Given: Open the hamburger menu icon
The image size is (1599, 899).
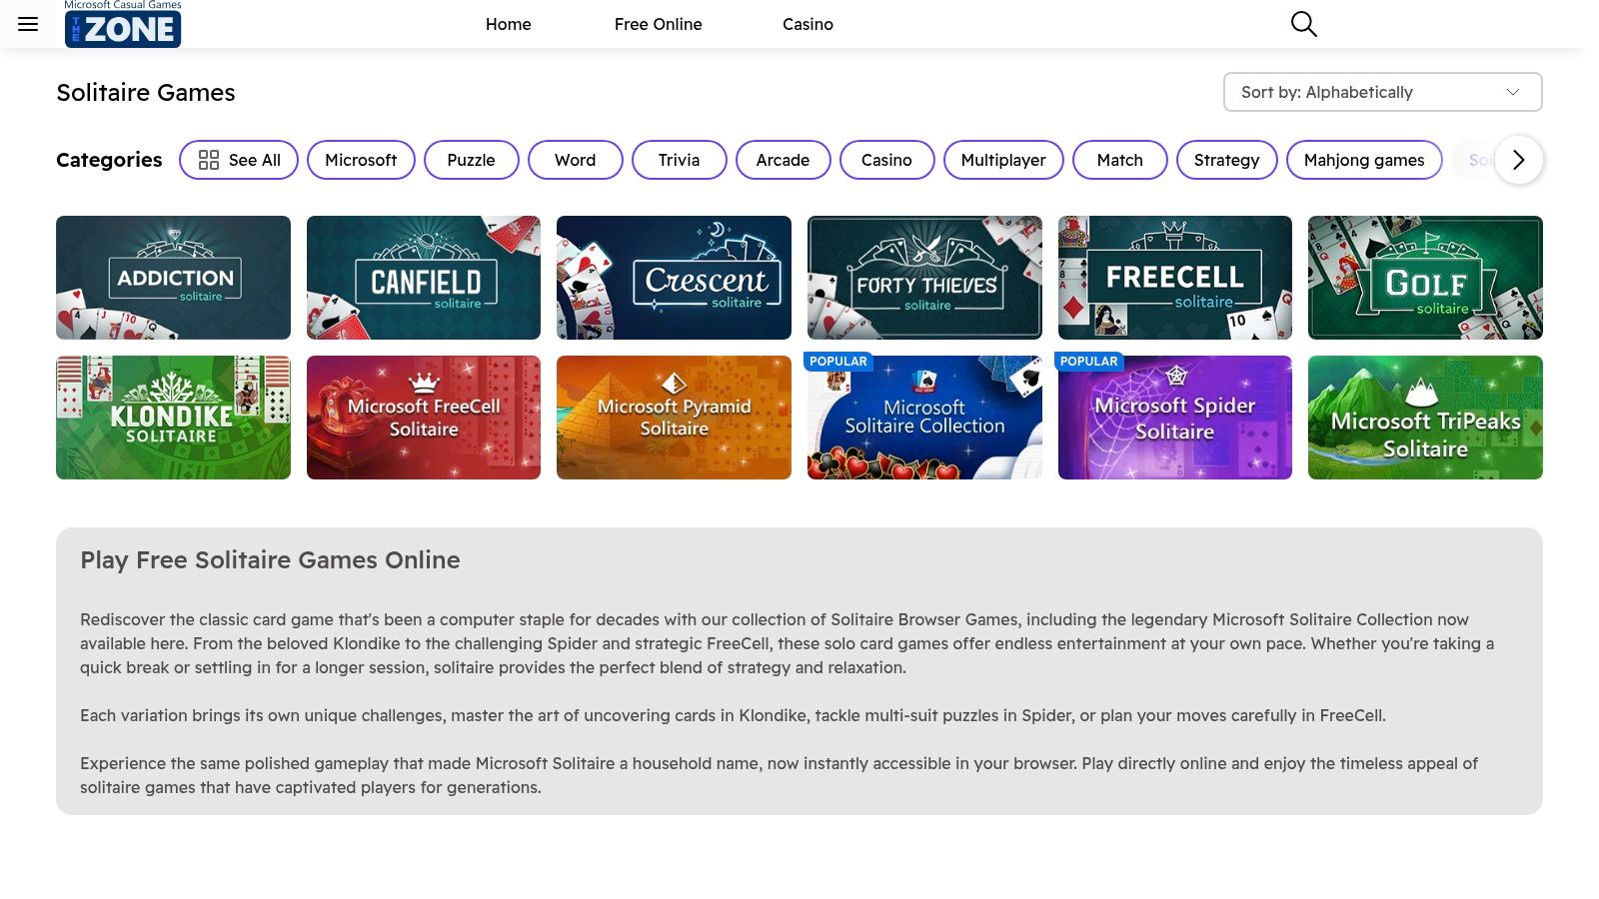Looking at the screenshot, I should pyautogui.click(x=28, y=24).
